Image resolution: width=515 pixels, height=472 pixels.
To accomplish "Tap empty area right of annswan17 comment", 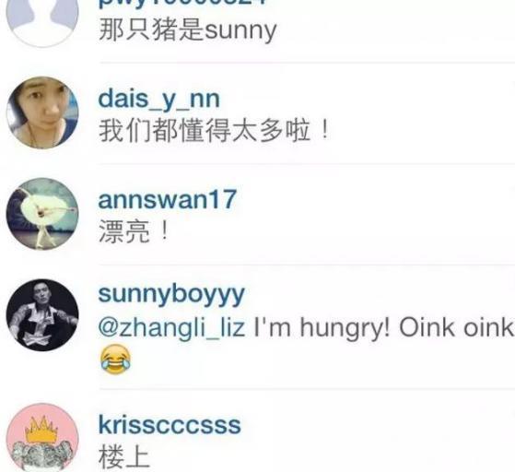I will [342, 231].
